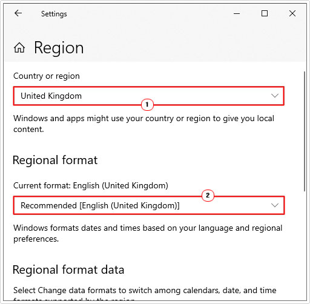Click the Settings title text

(54, 14)
